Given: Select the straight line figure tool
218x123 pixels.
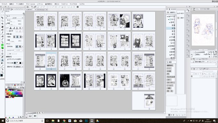Looking at the screenshot, I should (2, 66).
